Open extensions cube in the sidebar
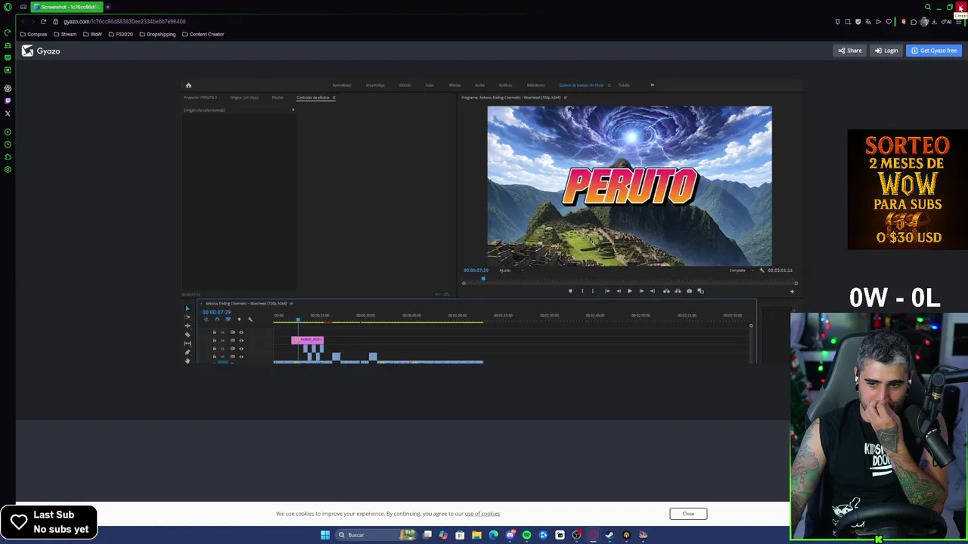The image size is (968, 544). 8,156
